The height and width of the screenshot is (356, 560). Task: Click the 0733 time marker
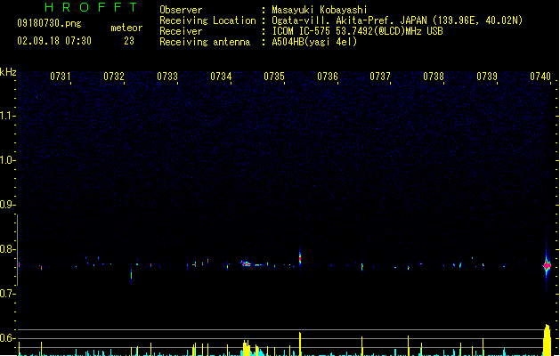167,77
